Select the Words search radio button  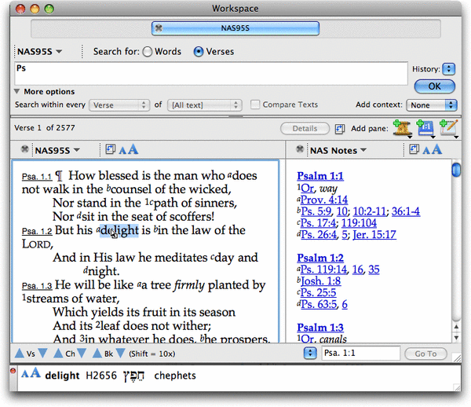click(x=147, y=52)
